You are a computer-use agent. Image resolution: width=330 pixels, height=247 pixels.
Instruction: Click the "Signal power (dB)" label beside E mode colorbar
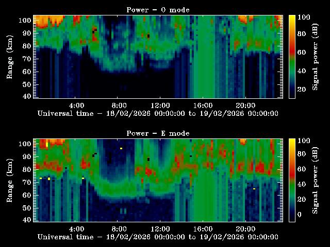[x=316, y=180]
